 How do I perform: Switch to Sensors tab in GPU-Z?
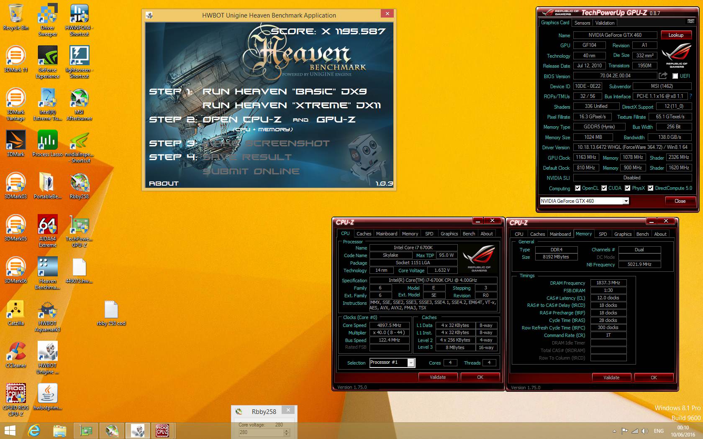pos(582,23)
